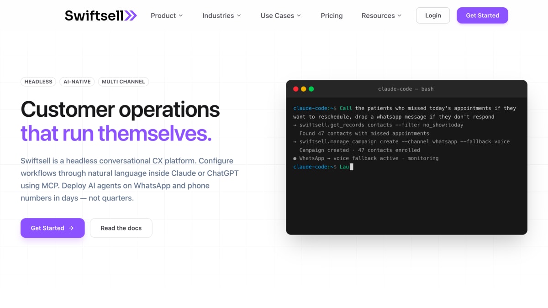Open the Use Cases menu
Image resolution: width=548 pixels, height=308 pixels.
pyautogui.click(x=281, y=16)
